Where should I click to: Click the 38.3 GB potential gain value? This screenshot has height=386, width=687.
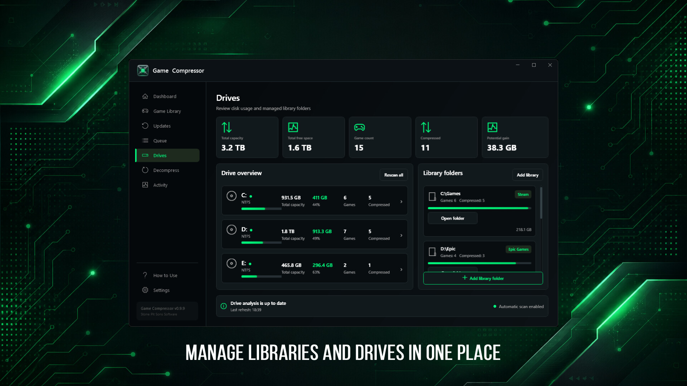(x=502, y=148)
